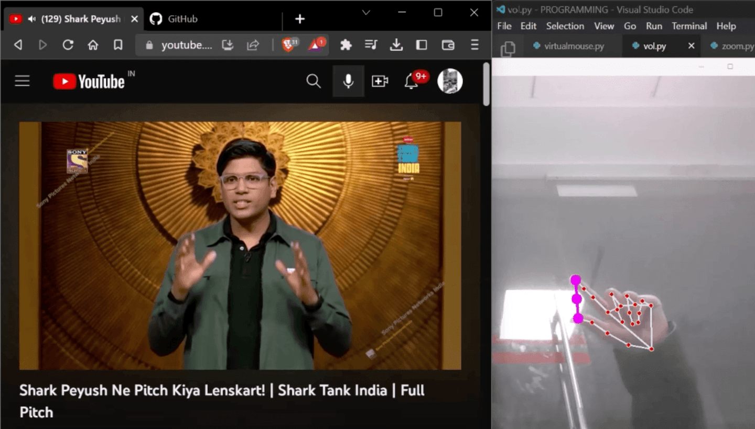The width and height of the screenshot is (755, 429).
Task: Open the media playlist control icon
Action: pyautogui.click(x=371, y=45)
